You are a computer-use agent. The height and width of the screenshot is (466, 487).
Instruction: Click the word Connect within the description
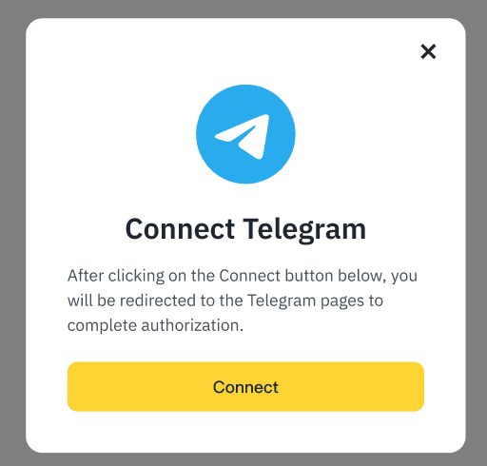coord(250,276)
